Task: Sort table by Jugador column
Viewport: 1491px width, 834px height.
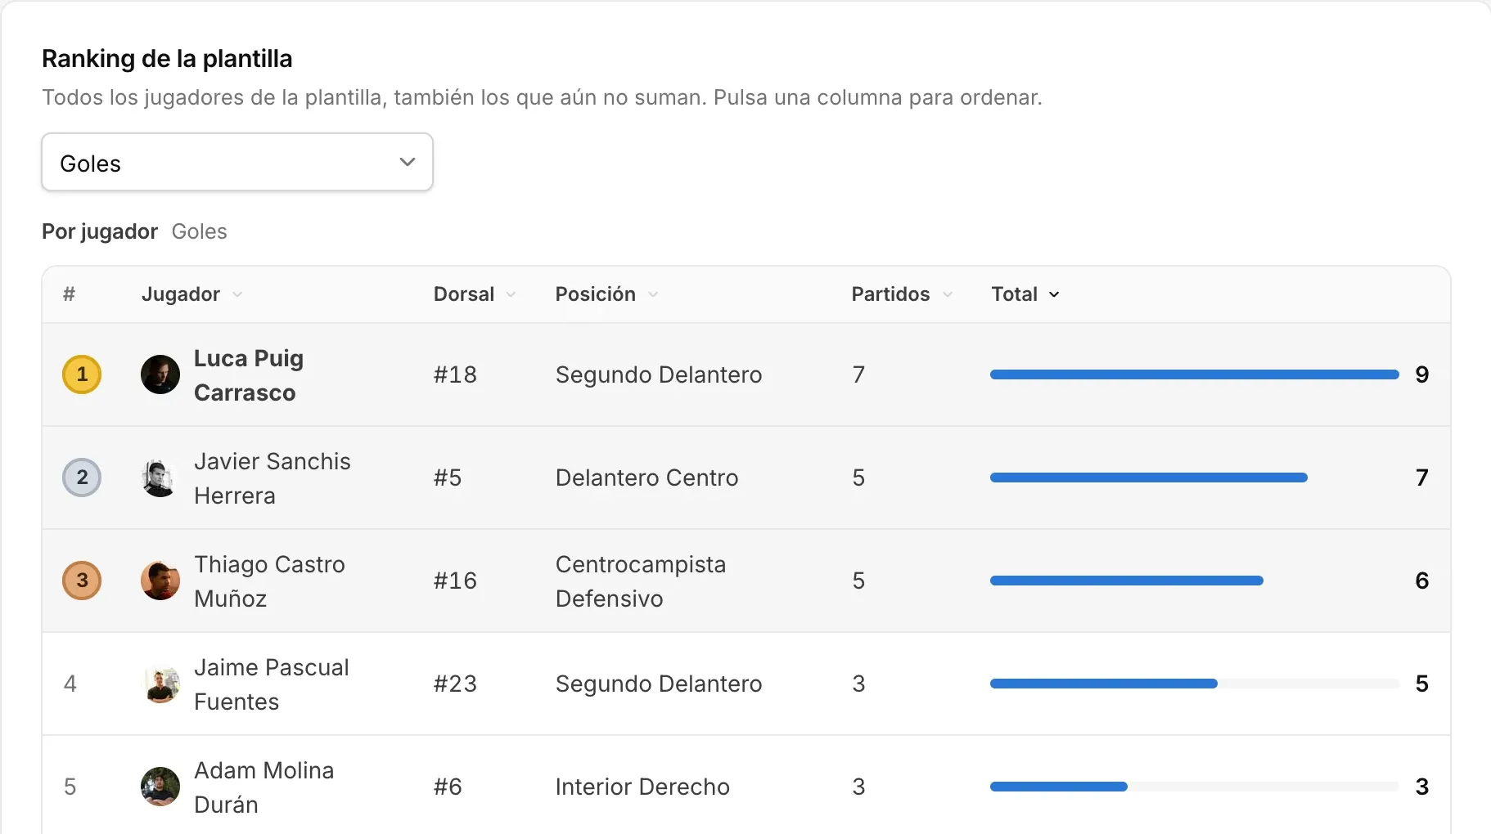Action: 191,294
